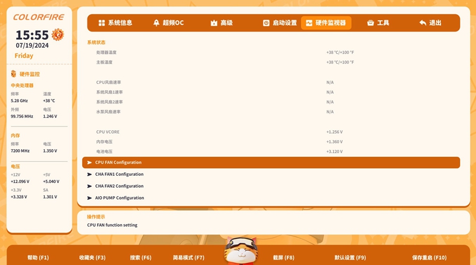Click the 超频OC rocket icon
Image resolution: width=476 pixels, height=265 pixels.
(156, 23)
